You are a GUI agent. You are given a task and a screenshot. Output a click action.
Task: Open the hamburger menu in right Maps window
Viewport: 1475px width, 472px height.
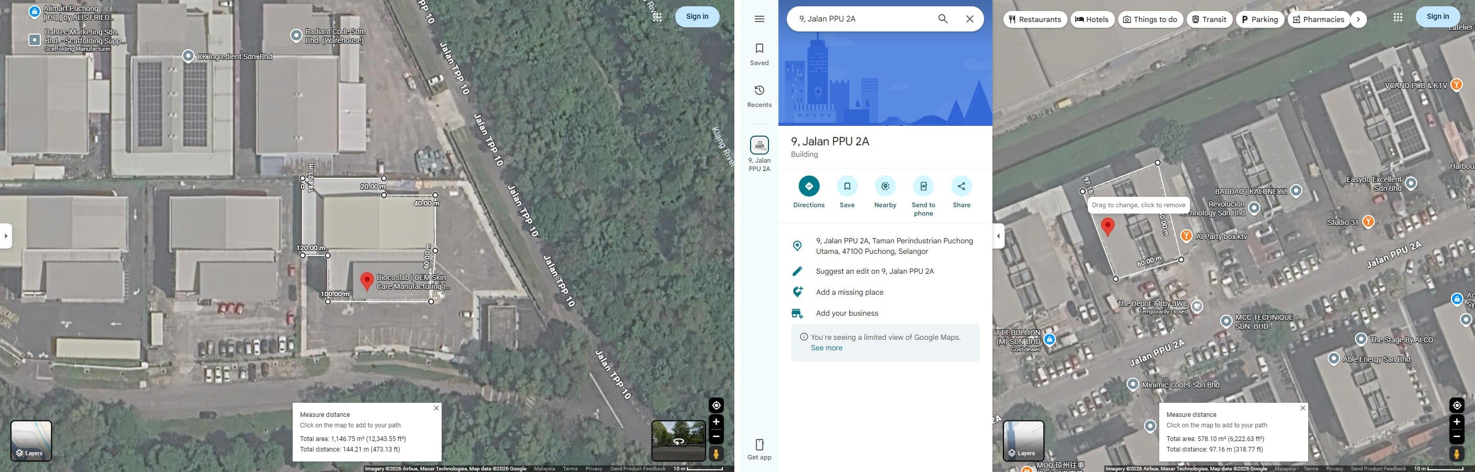click(x=759, y=19)
